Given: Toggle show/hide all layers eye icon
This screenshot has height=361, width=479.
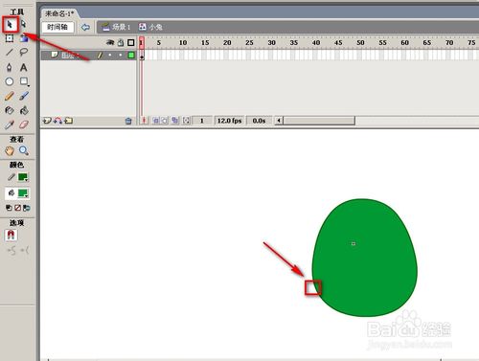Looking at the screenshot, I should (x=110, y=42).
